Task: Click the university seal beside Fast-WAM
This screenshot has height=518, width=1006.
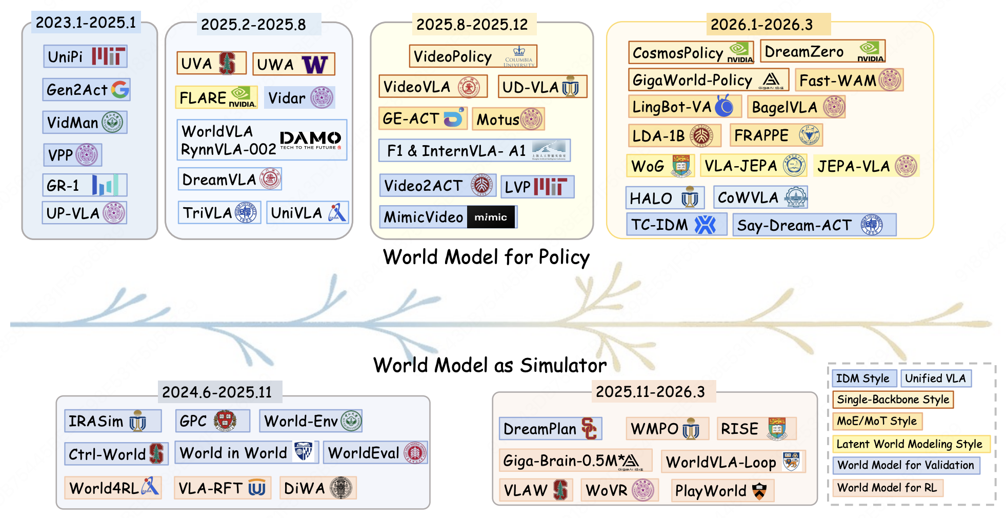Action: [890, 80]
